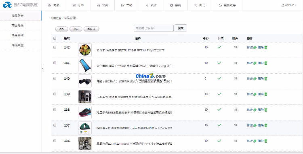Viewport: 303px width, 154px height.
Task: Check the checkbox for product 139
Action: click(x=55, y=94)
